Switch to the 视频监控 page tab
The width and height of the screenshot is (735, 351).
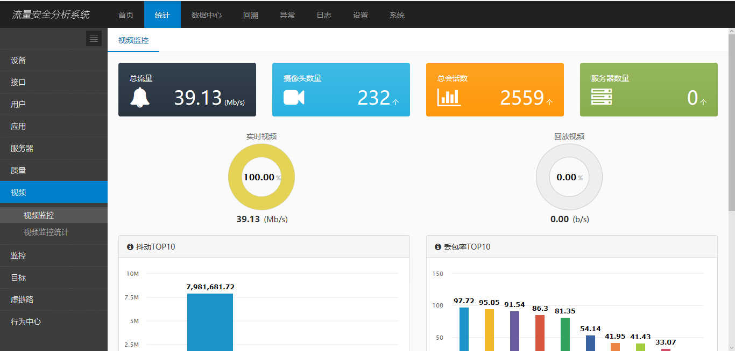point(133,40)
